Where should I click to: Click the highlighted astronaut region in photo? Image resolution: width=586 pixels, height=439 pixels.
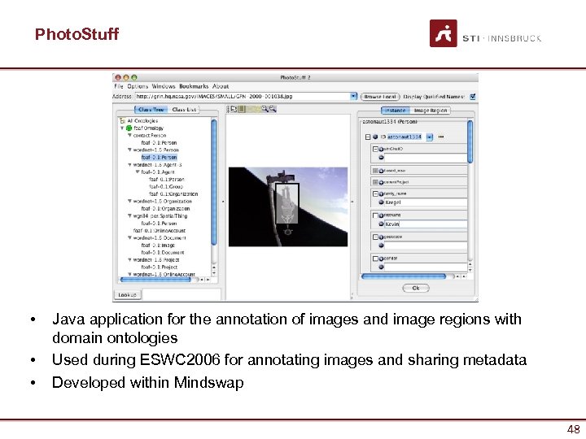(x=286, y=203)
